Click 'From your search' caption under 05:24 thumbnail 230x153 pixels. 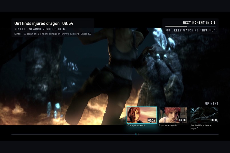click(136, 125)
